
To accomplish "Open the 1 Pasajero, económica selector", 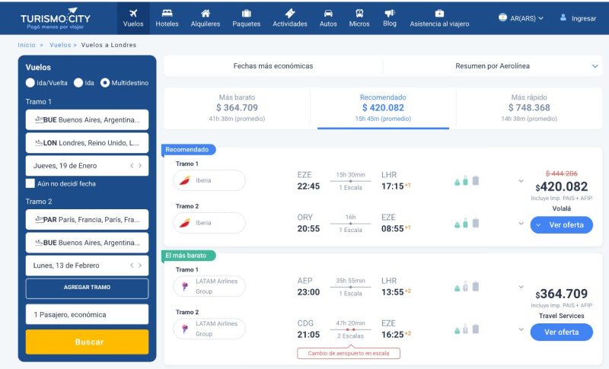I will [87, 314].
